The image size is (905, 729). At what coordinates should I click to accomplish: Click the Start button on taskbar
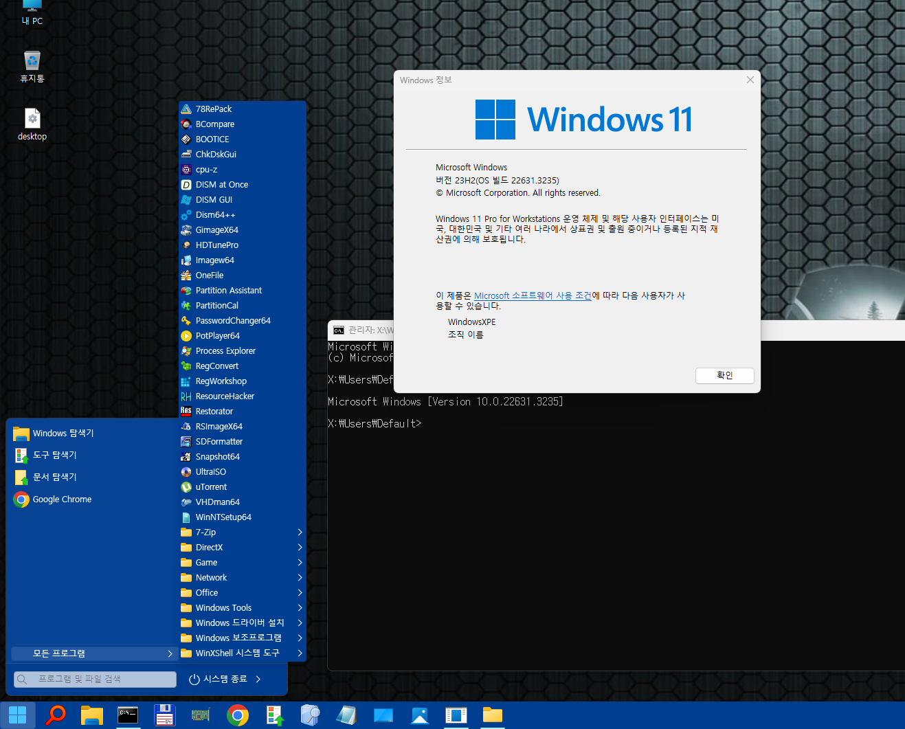(18, 715)
